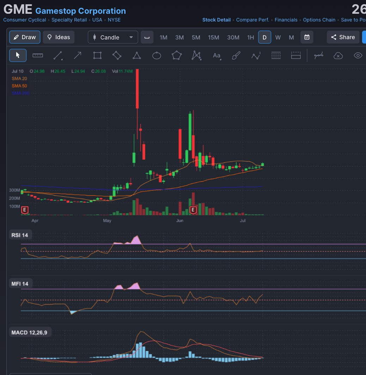Open the Stock Detail link

[x=216, y=20]
